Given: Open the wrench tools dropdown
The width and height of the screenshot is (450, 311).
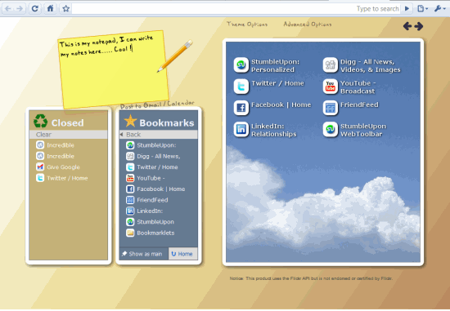Looking at the screenshot, I should [439, 9].
